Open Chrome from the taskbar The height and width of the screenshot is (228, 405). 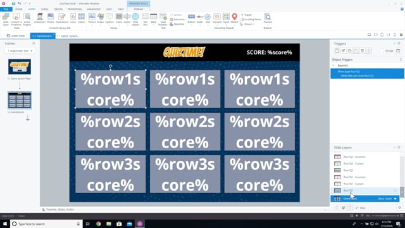pos(99,224)
